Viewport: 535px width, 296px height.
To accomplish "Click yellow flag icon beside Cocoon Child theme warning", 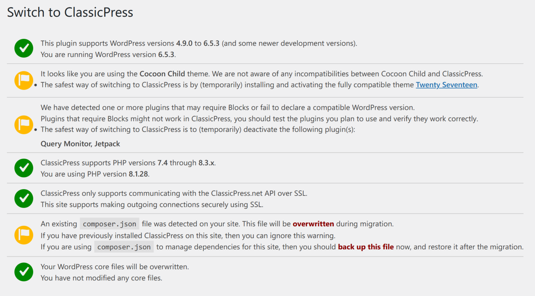I will 24,80.
